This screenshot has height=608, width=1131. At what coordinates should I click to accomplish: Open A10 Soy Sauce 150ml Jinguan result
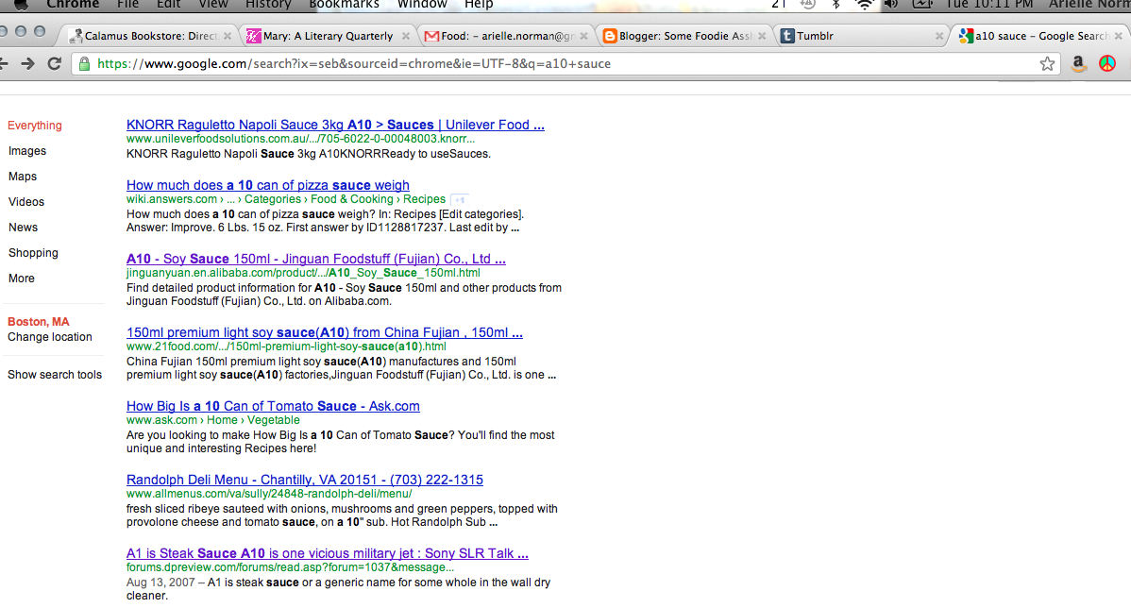click(x=316, y=259)
